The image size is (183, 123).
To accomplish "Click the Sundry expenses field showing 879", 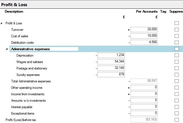I will click(111, 75).
